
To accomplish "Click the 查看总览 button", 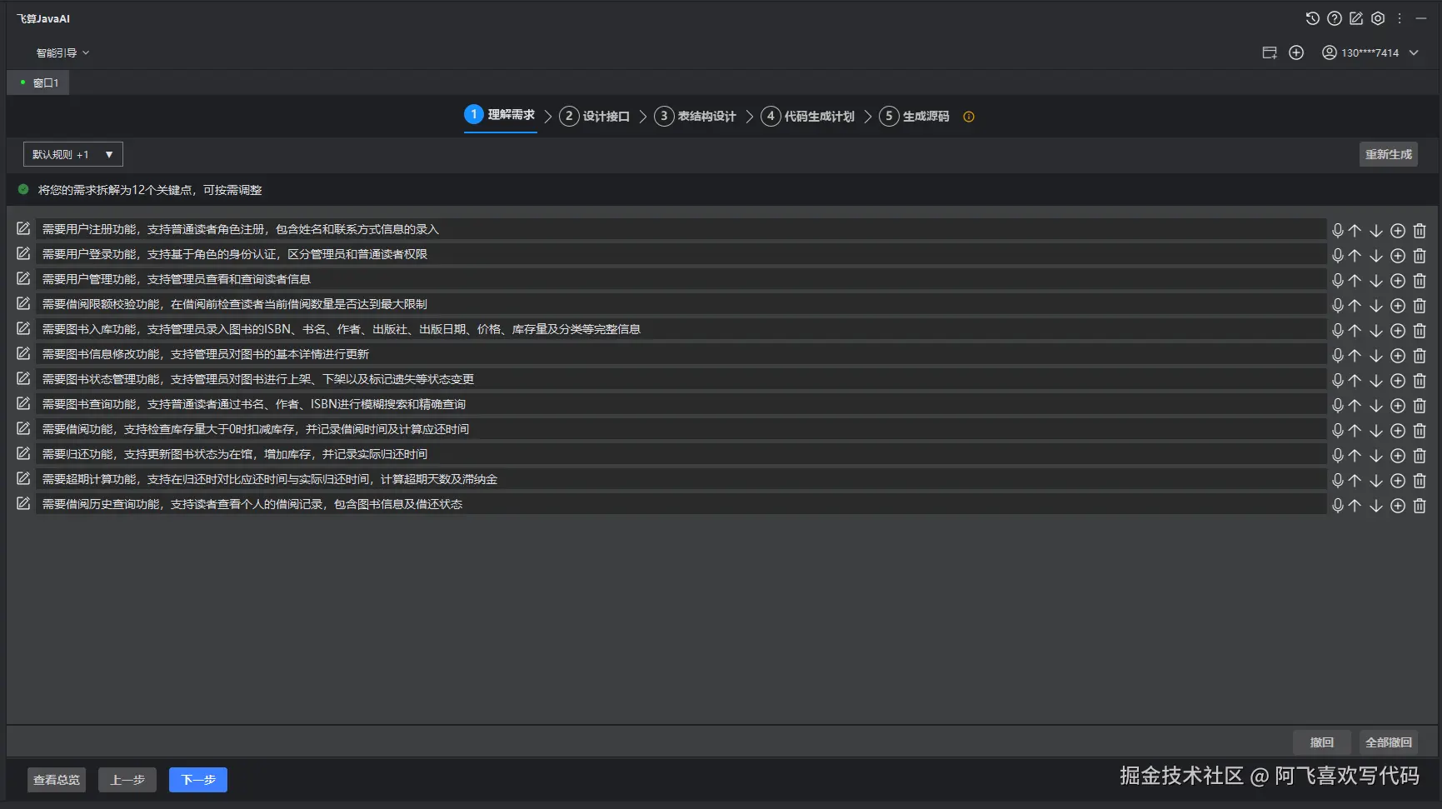I will [x=57, y=780].
